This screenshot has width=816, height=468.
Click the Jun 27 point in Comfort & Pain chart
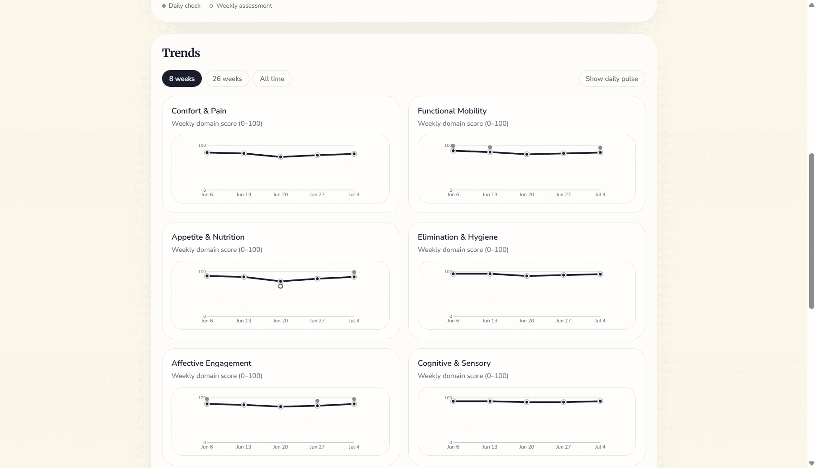(x=317, y=155)
